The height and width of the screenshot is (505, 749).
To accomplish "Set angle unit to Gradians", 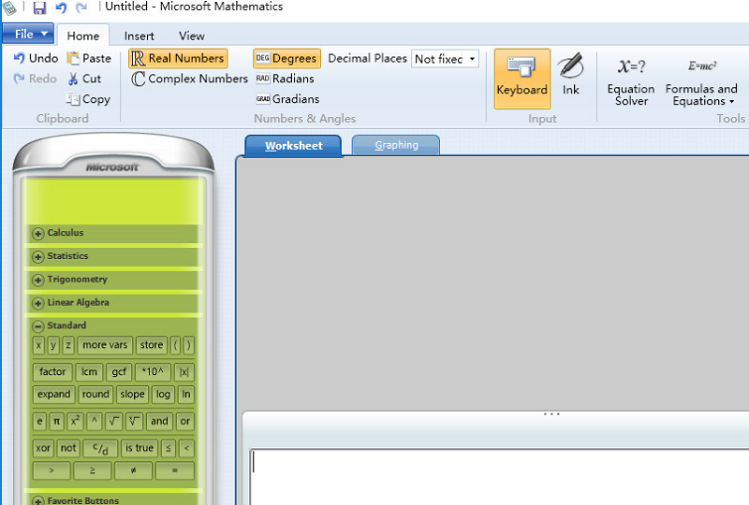I will click(287, 99).
